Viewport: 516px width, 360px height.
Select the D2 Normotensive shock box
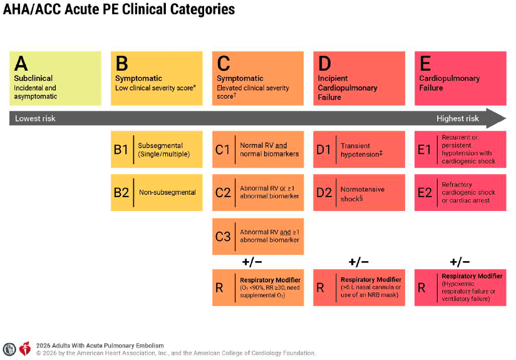click(x=359, y=192)
